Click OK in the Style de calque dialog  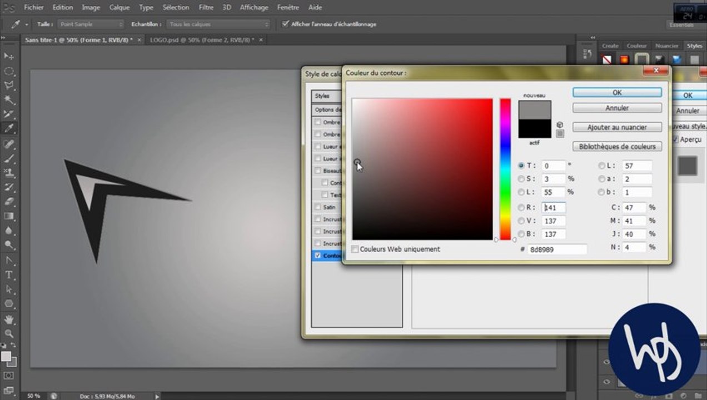point(688,96)
